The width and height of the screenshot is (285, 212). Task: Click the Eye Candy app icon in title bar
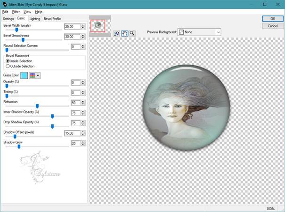(x=5, y=4)
